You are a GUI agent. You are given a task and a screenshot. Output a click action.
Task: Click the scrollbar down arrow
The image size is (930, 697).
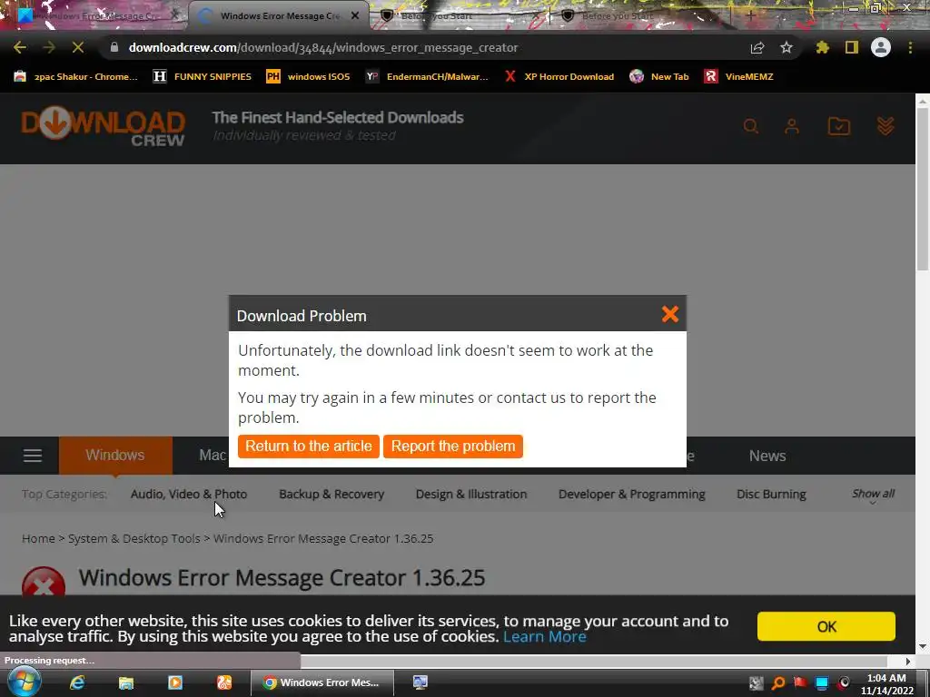pyautogui.click(x=923, y=646)
